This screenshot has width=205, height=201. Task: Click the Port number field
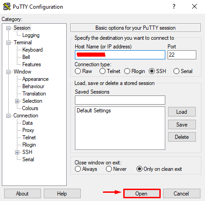tap(182, 55)
